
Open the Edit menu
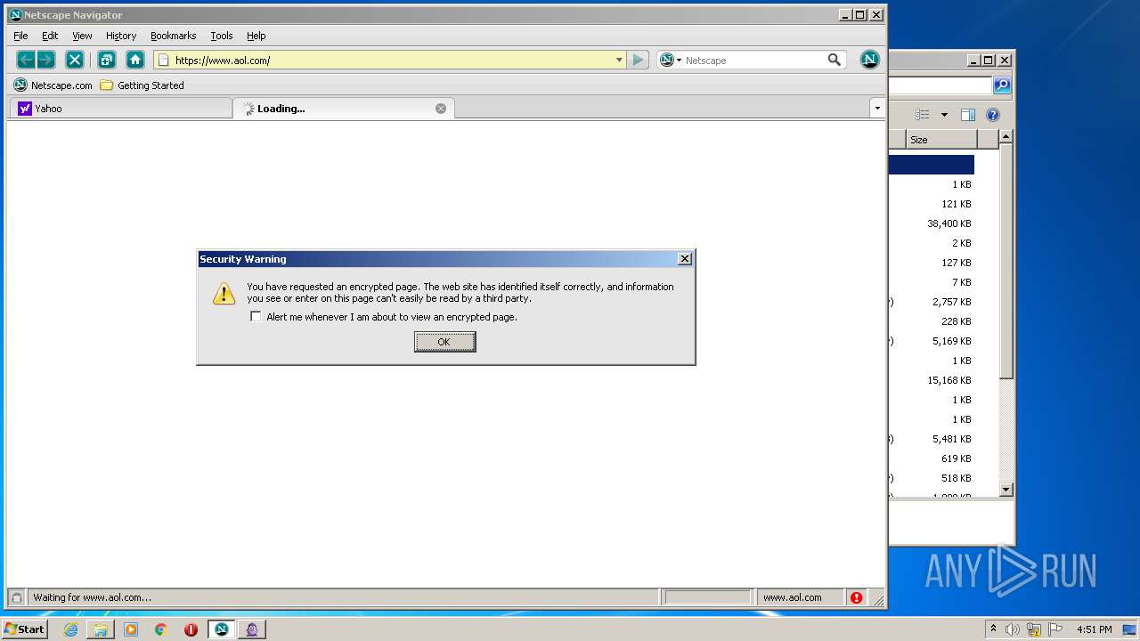pos(50,36)
